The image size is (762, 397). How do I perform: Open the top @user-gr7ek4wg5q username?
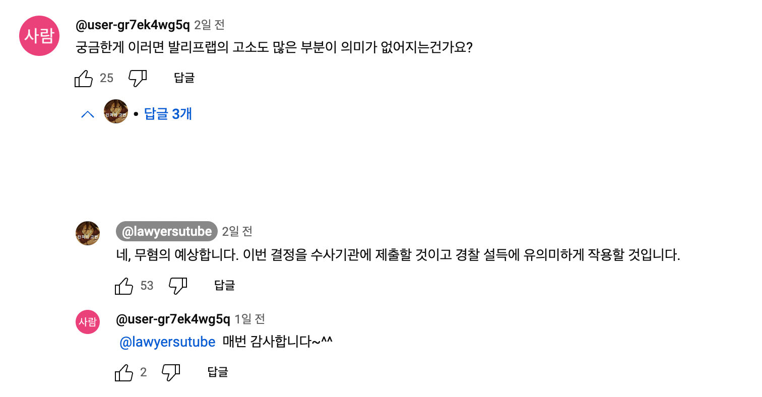pos(133,24)
